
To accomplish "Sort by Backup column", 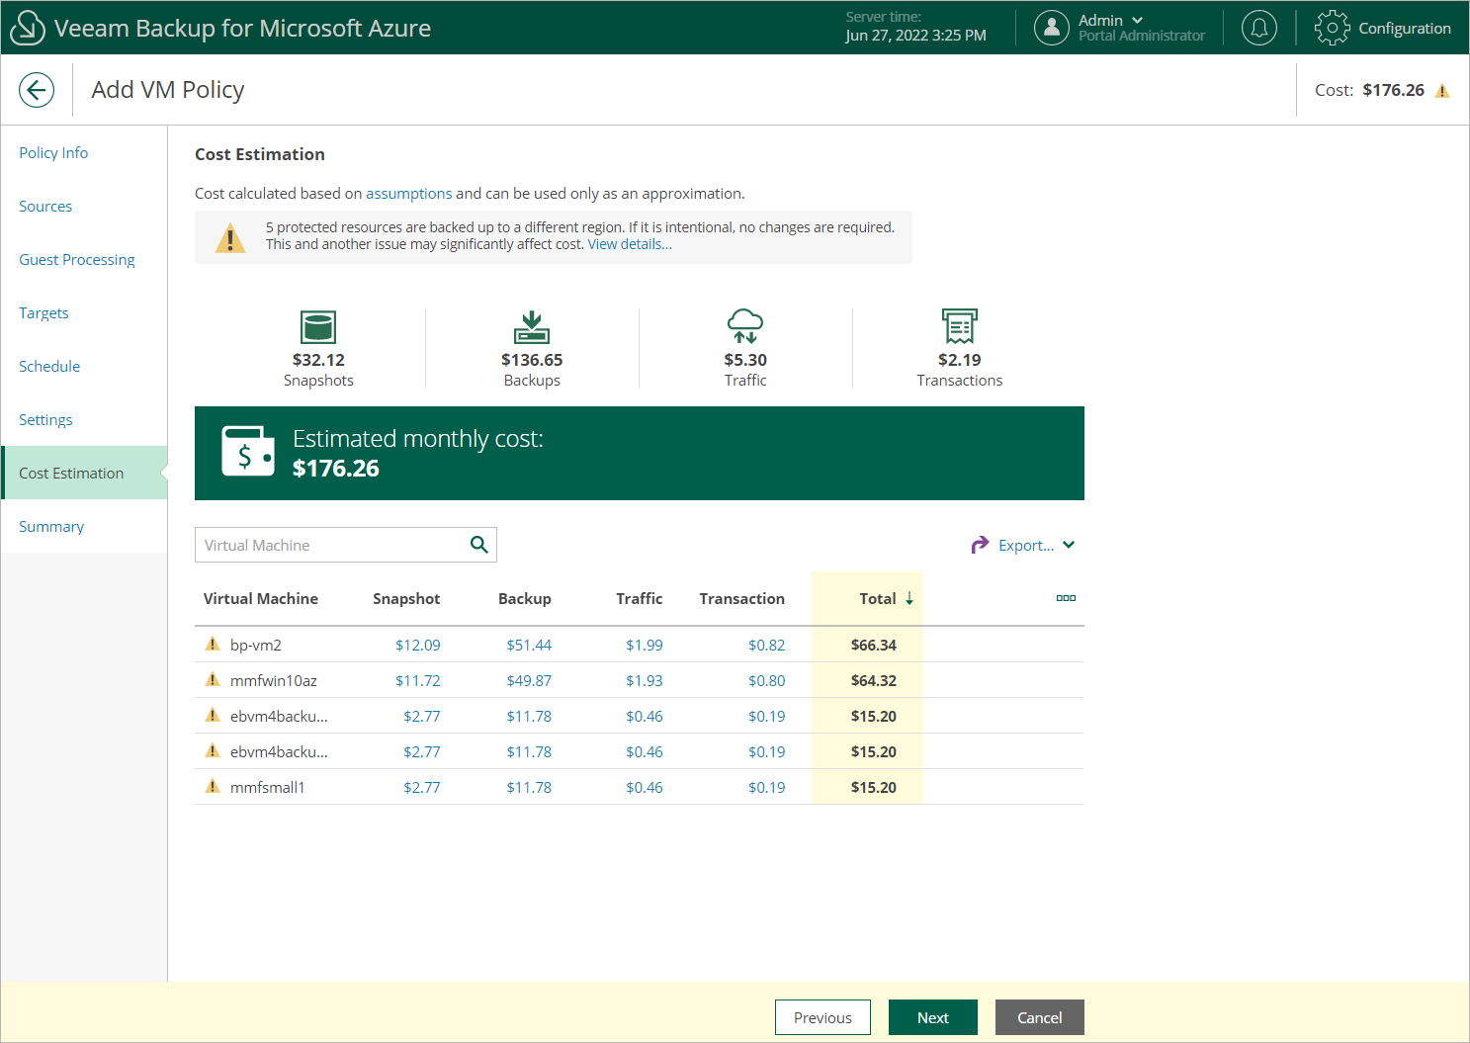I will pyautogui.click(x=525, y=598).
